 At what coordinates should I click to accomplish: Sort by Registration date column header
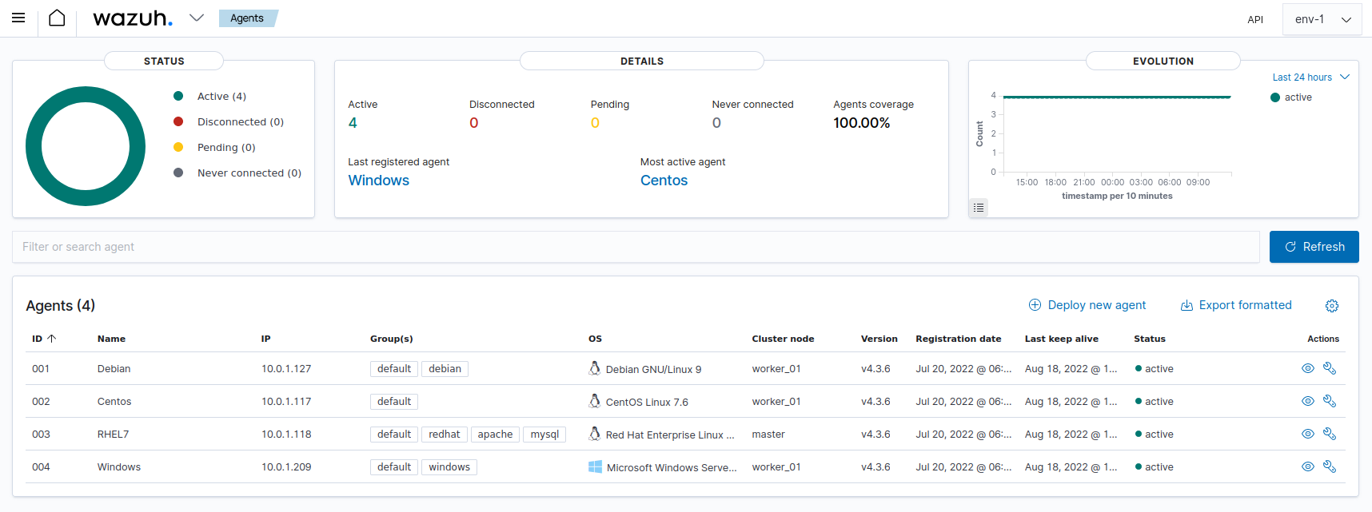point(958,339)
